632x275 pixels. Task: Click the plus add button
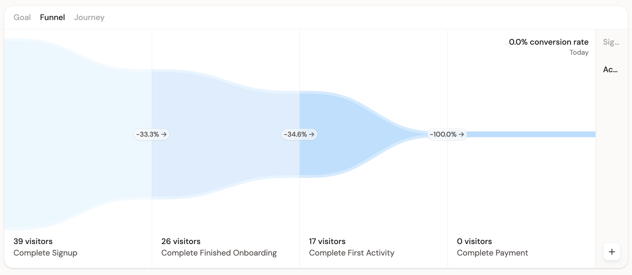pos(612,252)
